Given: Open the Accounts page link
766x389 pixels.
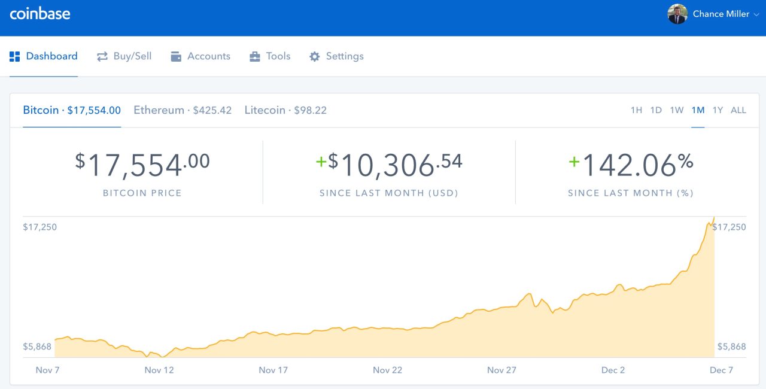Looking at the screenshot, I should (208, 56).
